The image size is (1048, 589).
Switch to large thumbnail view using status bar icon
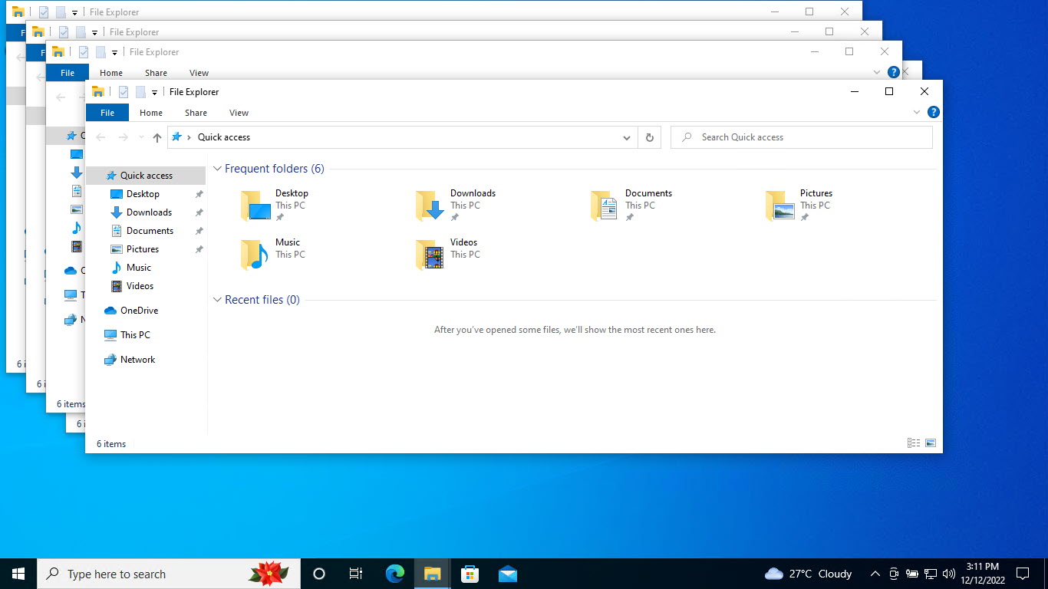929,443
